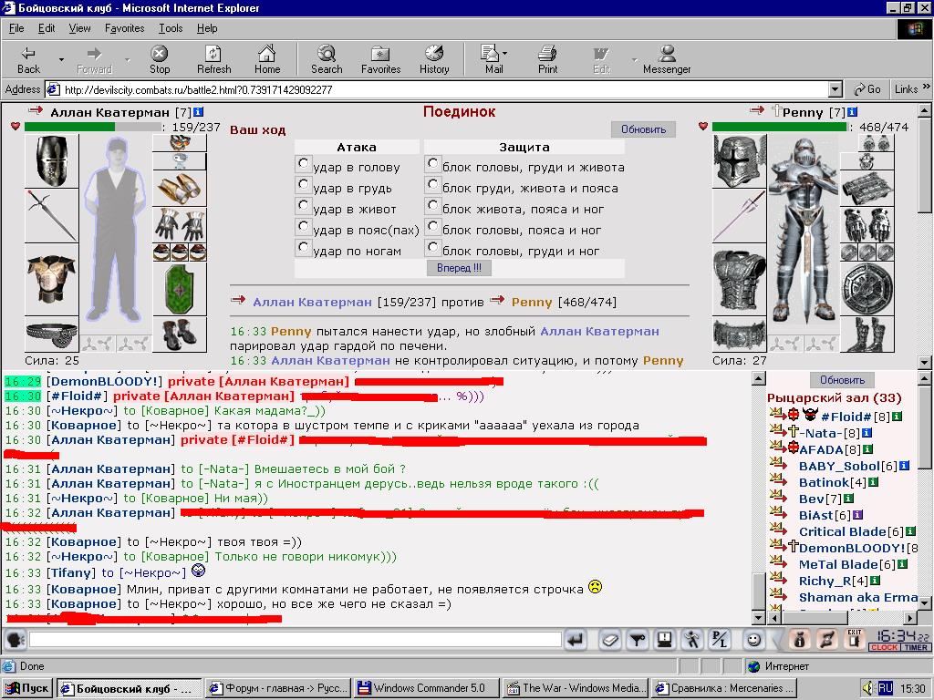Image resolution: width=934 pixels, height=700 pixels.
Task: Click info icon next to Аллан Кватерман [7]
Action: pyautogui.click(x=198, y=112)
